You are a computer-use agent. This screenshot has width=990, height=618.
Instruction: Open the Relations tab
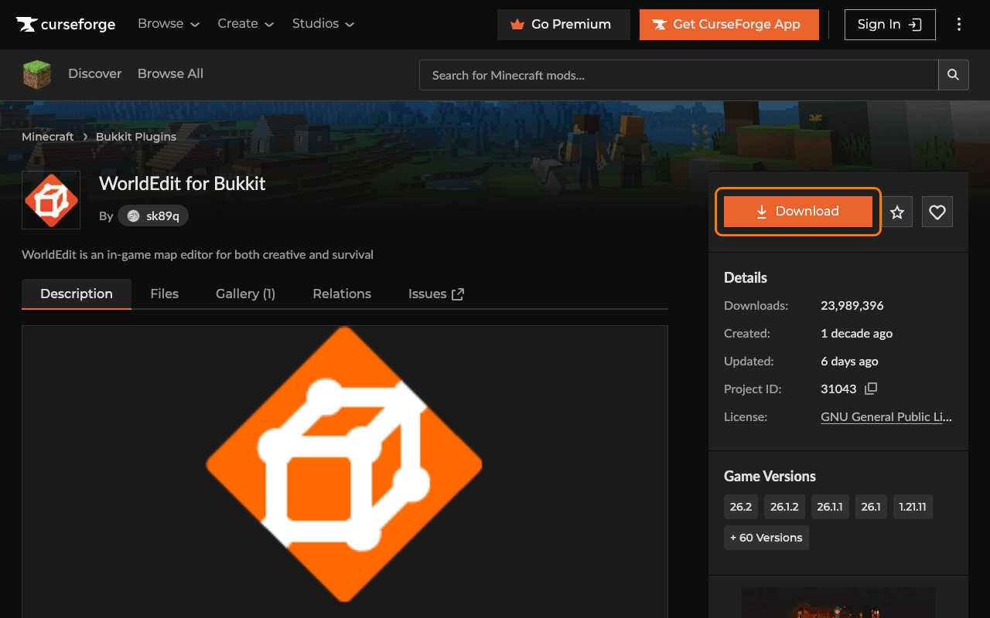point(342,294)
